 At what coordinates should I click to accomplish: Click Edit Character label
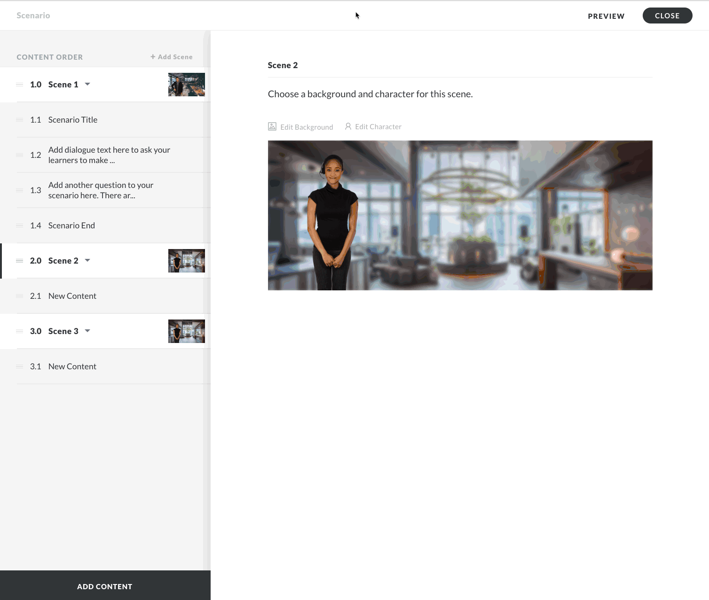(x=378, y=126)
